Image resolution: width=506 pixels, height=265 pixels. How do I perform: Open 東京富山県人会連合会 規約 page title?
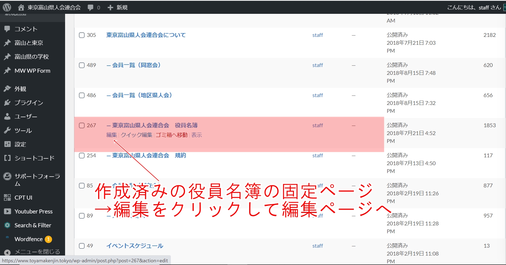point(146,155)
